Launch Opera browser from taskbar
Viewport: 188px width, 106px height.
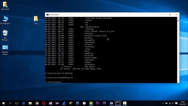pyautogui.click(x=44, y=103)
